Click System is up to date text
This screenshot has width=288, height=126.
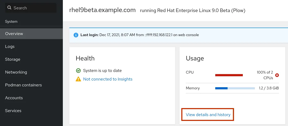(x=102, y=71)
